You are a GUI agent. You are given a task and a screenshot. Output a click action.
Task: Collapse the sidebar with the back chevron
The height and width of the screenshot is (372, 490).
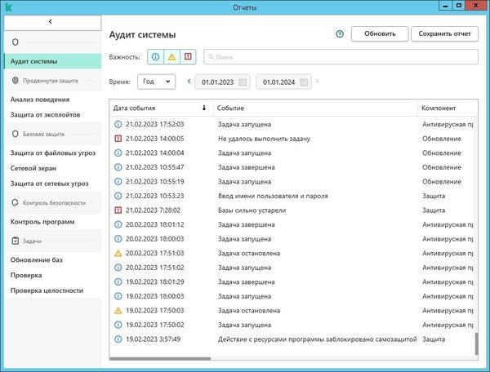51,20
